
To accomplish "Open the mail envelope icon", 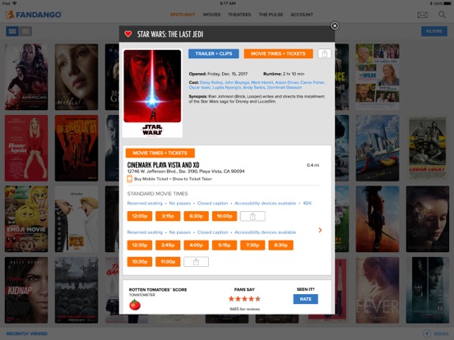I will tap(422, 15).
